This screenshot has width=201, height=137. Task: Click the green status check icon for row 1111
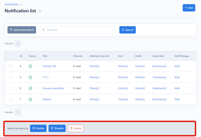pos(30,78)
